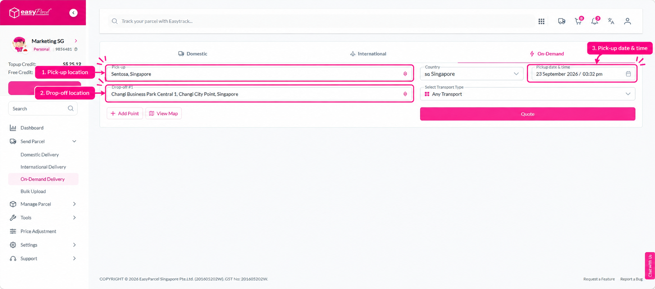The width and height of the screenshot is (655, 289).
Task: Click the View Map button
Action: [164, 113]
